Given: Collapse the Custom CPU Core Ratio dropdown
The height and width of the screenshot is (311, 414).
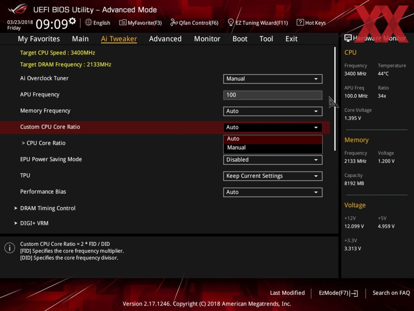Looking at the screenshot, I should pyautogui.click(x=273, y=127).
